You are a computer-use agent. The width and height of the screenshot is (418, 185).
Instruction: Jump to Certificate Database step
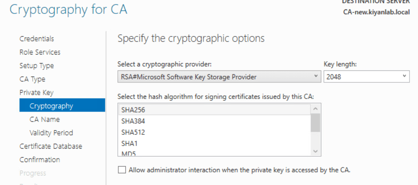coord(51,146)
